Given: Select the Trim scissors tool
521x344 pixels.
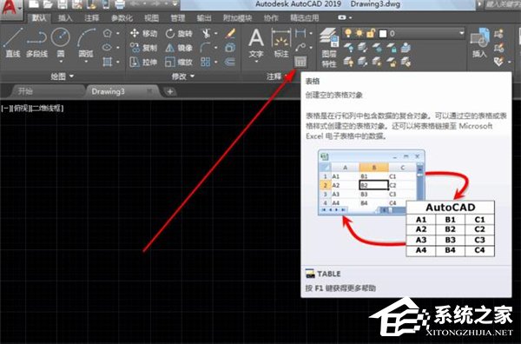Looking at the screenshot, I should pyautogui.click(x=206, y=33).
